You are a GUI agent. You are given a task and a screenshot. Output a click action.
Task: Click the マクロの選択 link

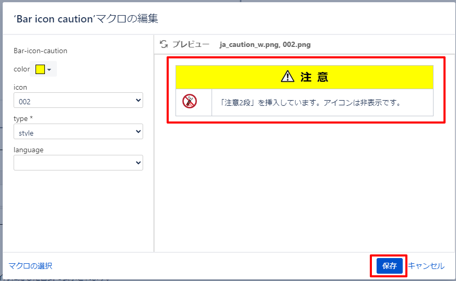(30, 266)
